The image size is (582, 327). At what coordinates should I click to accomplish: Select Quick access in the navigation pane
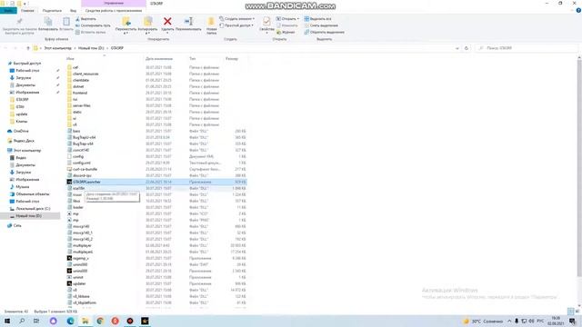(x=26, y=64)
